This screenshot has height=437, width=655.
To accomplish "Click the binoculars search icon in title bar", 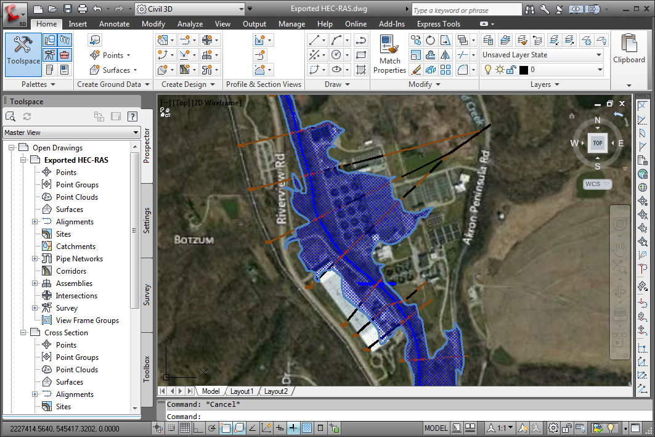I will click(x=530, y=9).
